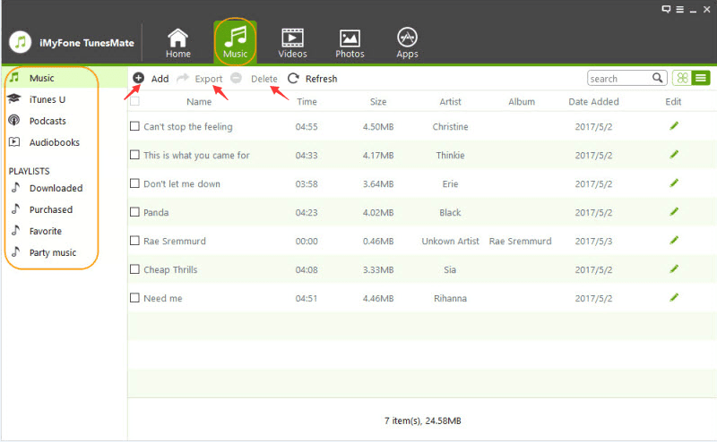Tick the select-all checkbox in header
The image size is (717, 442).
click(134, 101)
